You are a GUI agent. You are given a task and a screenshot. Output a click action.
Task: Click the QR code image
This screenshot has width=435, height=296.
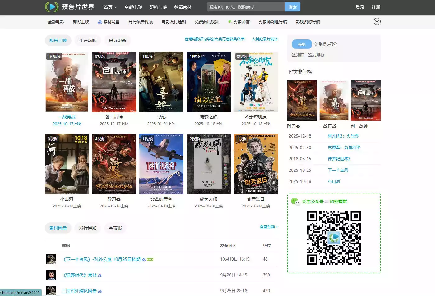tap(334, 238)
